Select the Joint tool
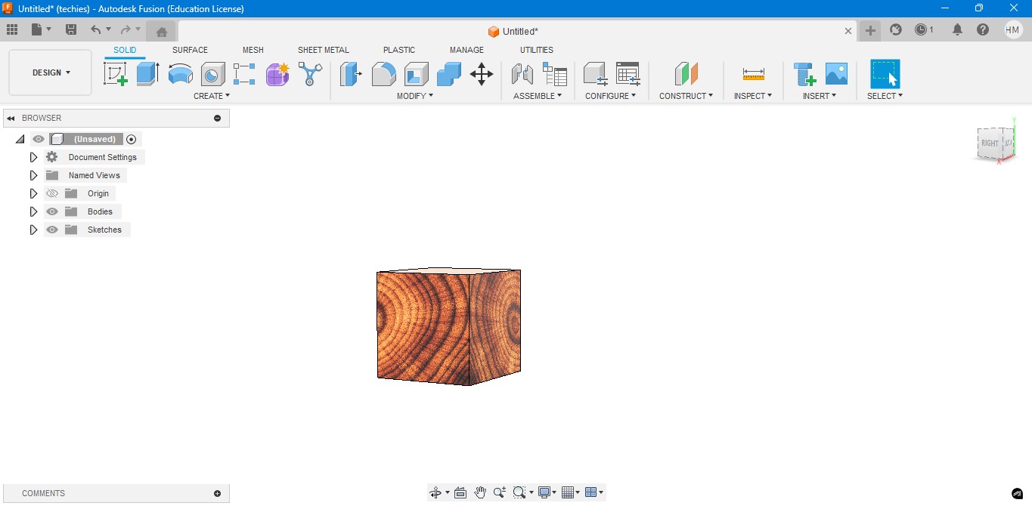 [522, 74]
